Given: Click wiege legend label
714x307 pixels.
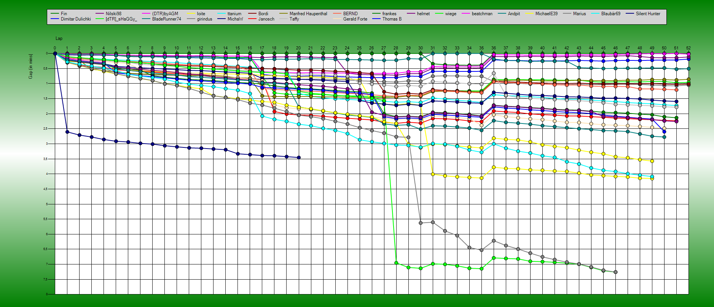Looking at the screenshot, I should click(x=451, y=14).
